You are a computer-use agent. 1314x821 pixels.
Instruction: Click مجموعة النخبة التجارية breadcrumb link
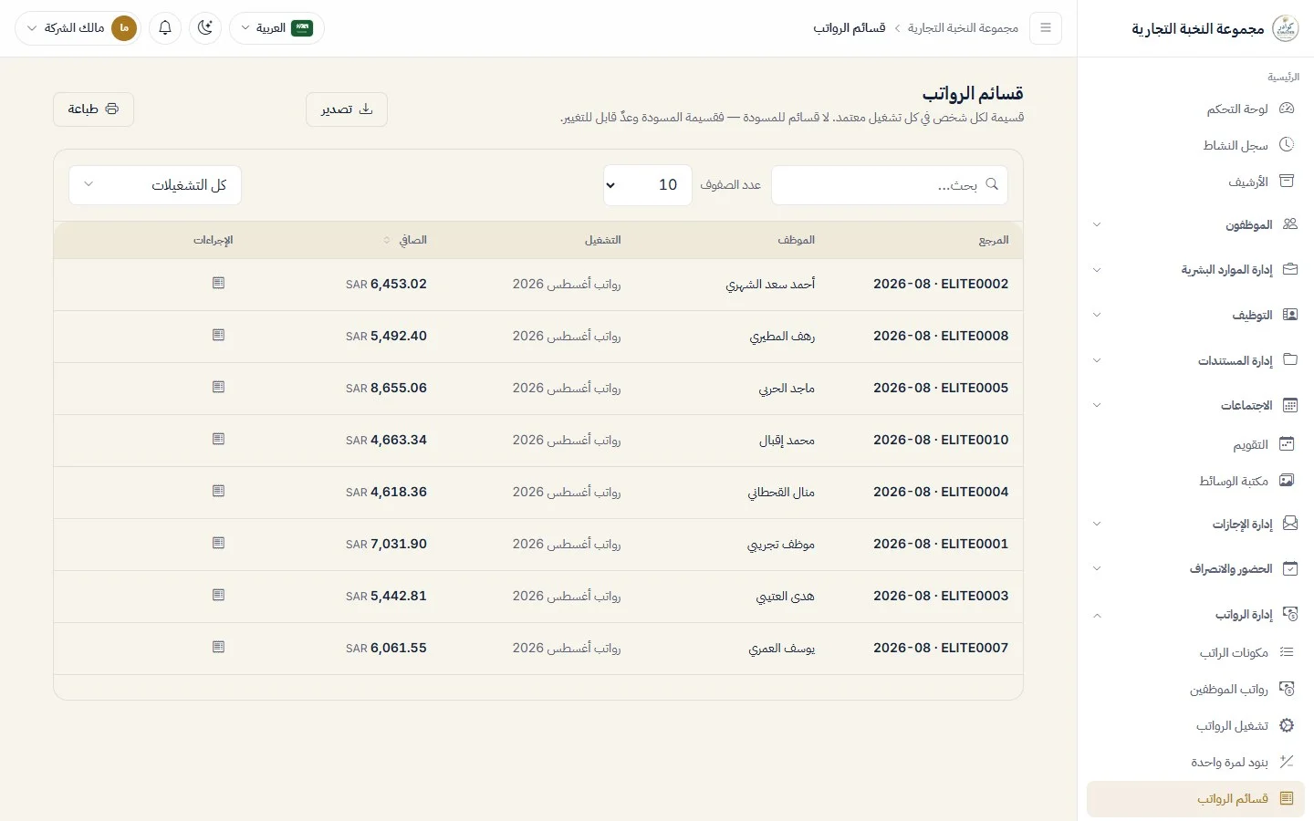[963, 28]
